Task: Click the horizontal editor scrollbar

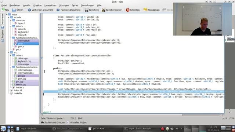Action: click(113, 115)
